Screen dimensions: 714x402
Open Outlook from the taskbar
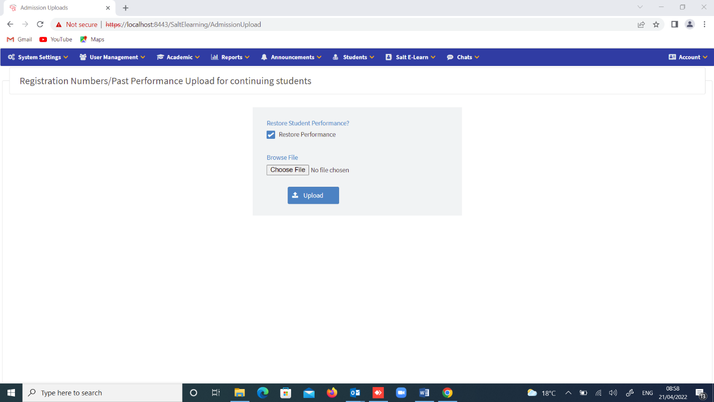355,393
